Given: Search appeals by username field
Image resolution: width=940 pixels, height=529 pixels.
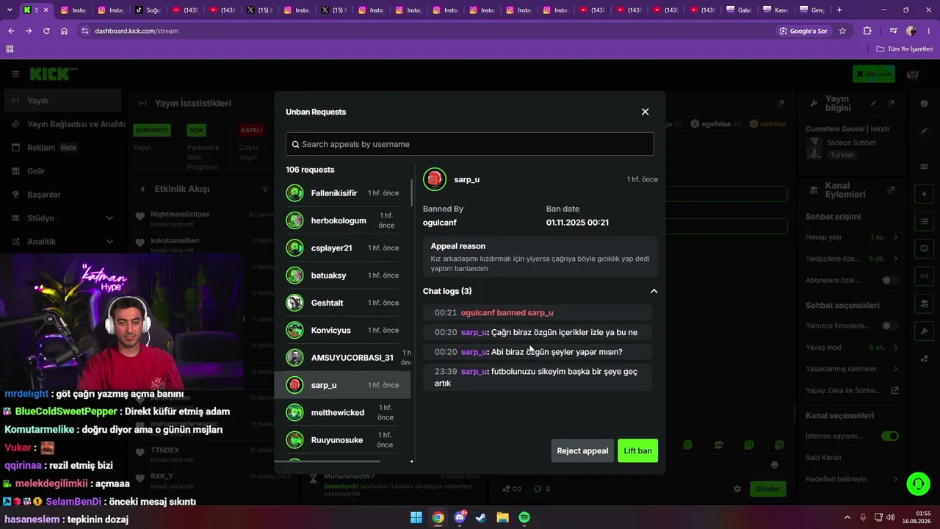Looking at the screenshot, I should tap(469, 144).
